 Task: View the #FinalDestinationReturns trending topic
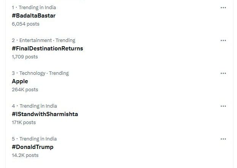(47, 48)
